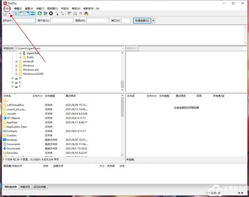Sort local files by 最近修改 column

71,95
